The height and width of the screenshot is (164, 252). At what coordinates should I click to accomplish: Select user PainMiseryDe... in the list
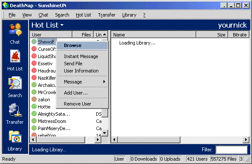(x=54, y=128)
